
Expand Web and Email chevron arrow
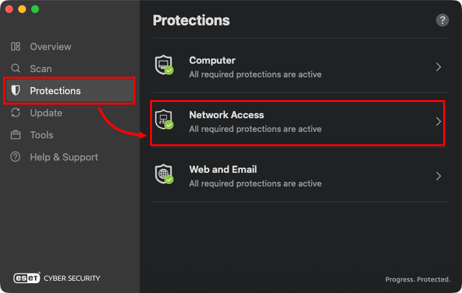pyautogui.click(x=439, y=176)
